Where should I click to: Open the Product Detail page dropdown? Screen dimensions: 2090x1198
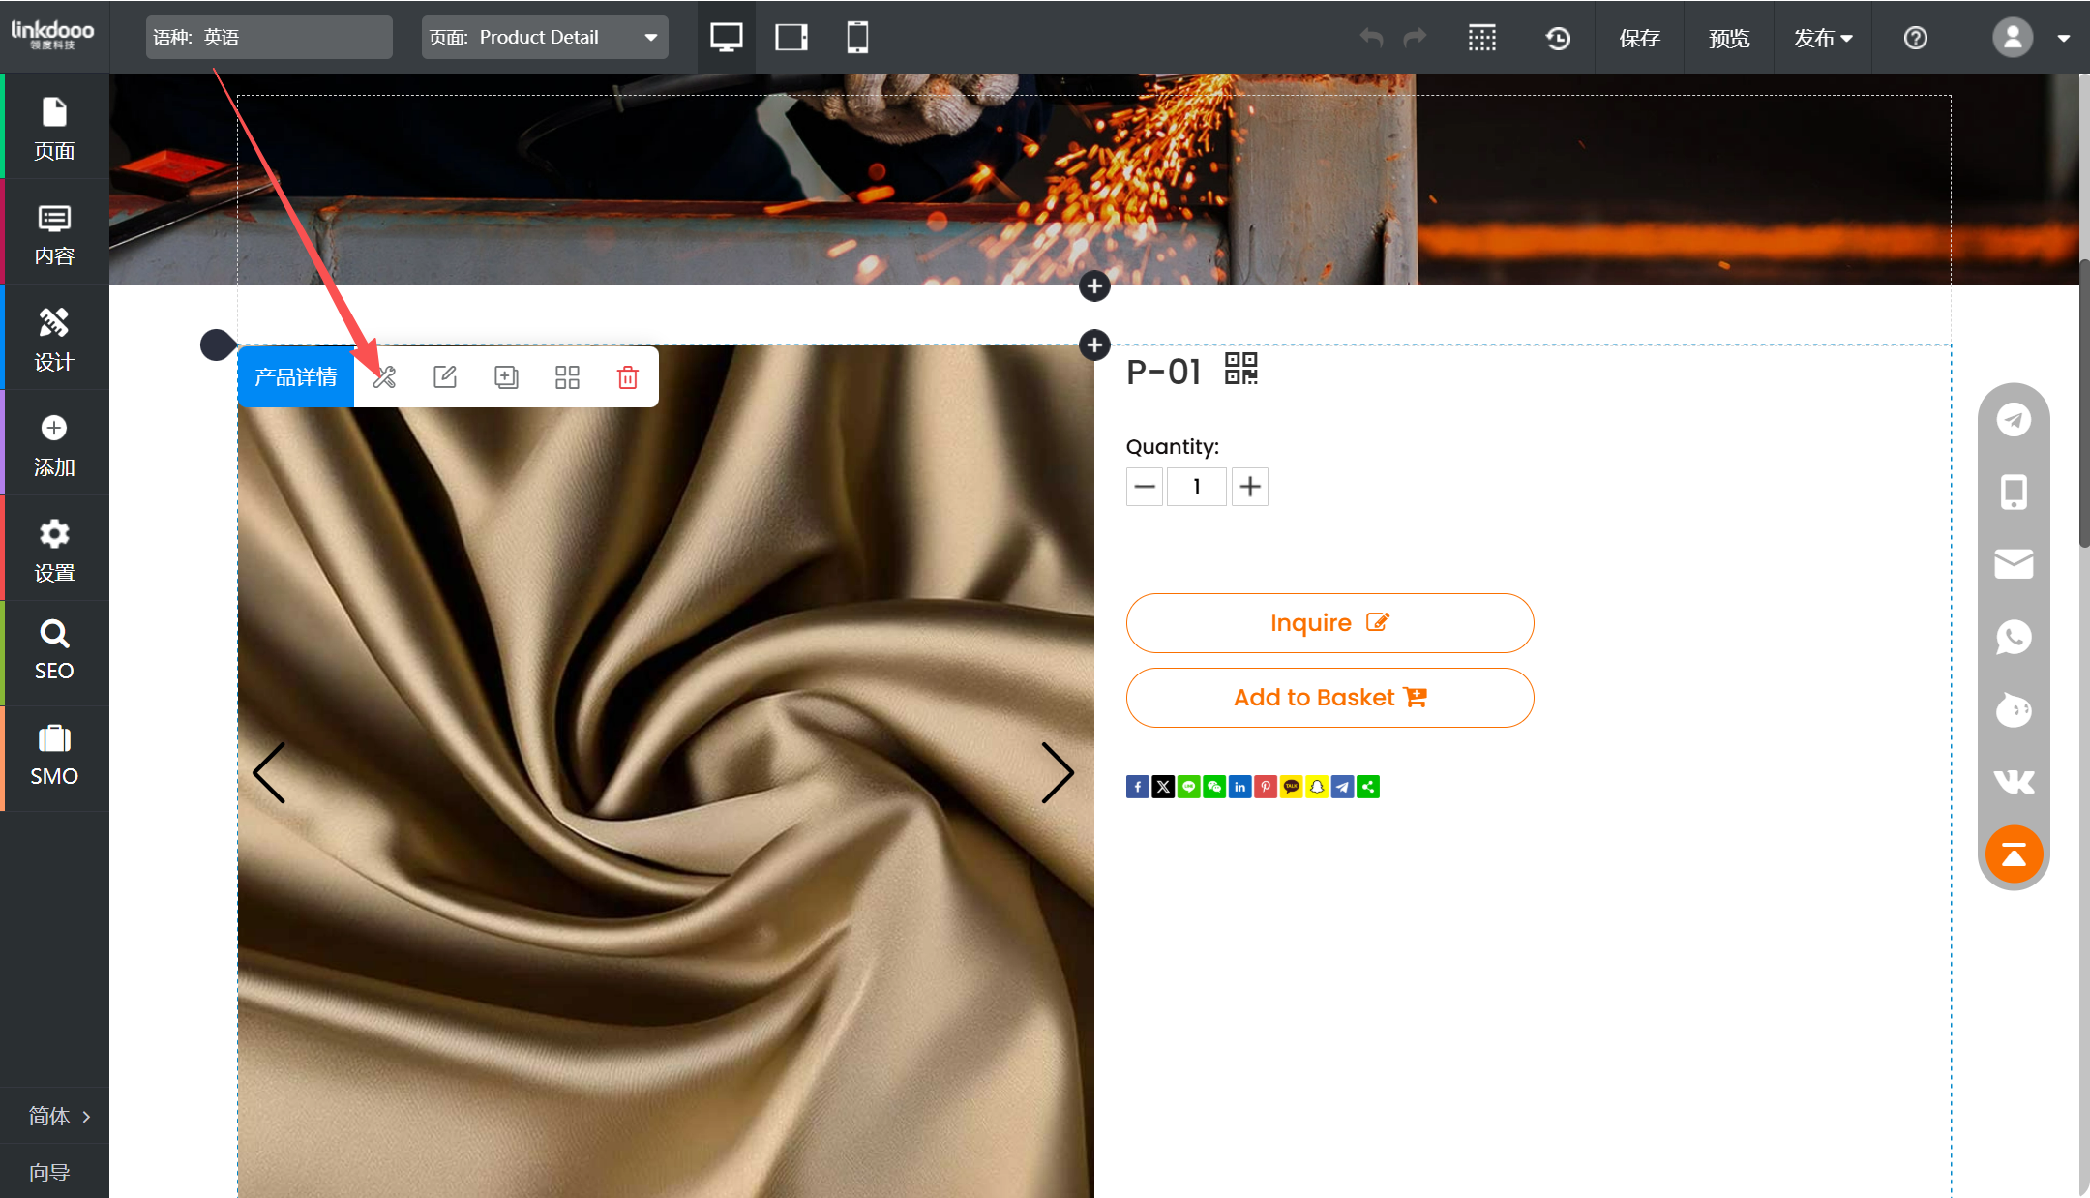coord(545,38)
